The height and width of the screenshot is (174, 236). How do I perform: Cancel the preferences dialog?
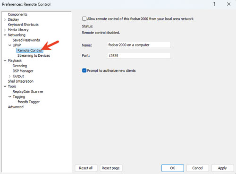[x=198, y=168]
